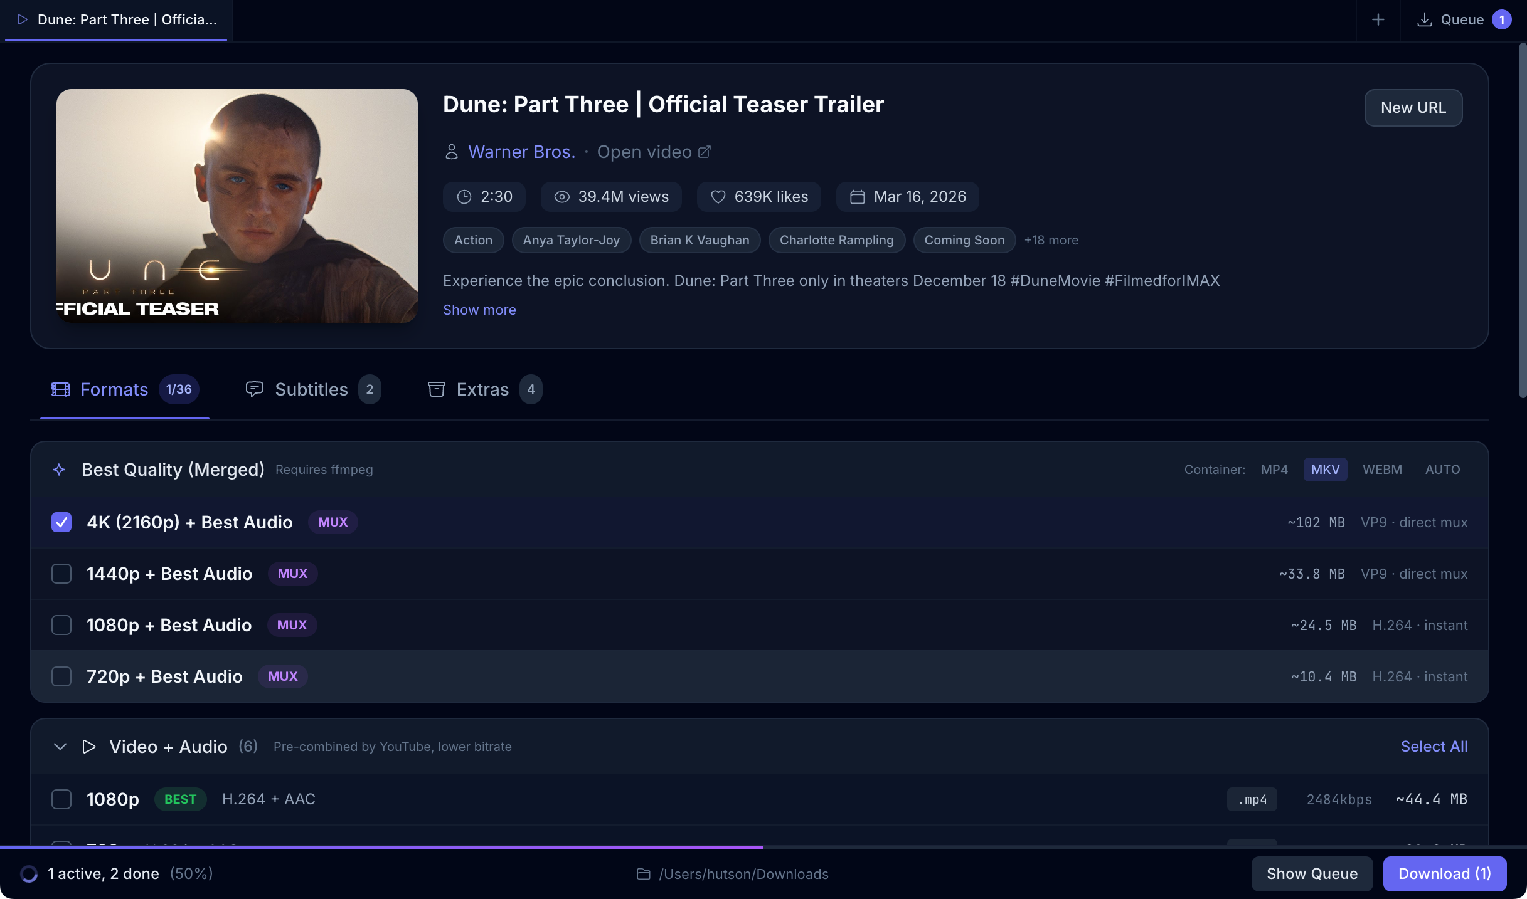Click the ~24.5 MB size value
This screenshot has width=1527, height=899.
click(x=1324, y=625)
